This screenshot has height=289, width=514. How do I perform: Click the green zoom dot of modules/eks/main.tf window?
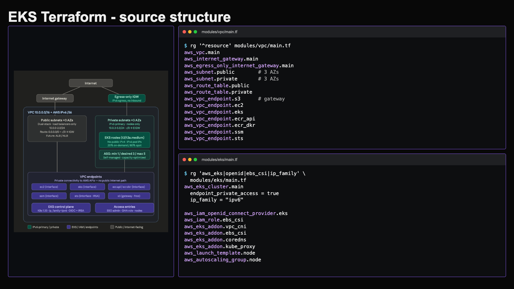[x=195, y=160]
